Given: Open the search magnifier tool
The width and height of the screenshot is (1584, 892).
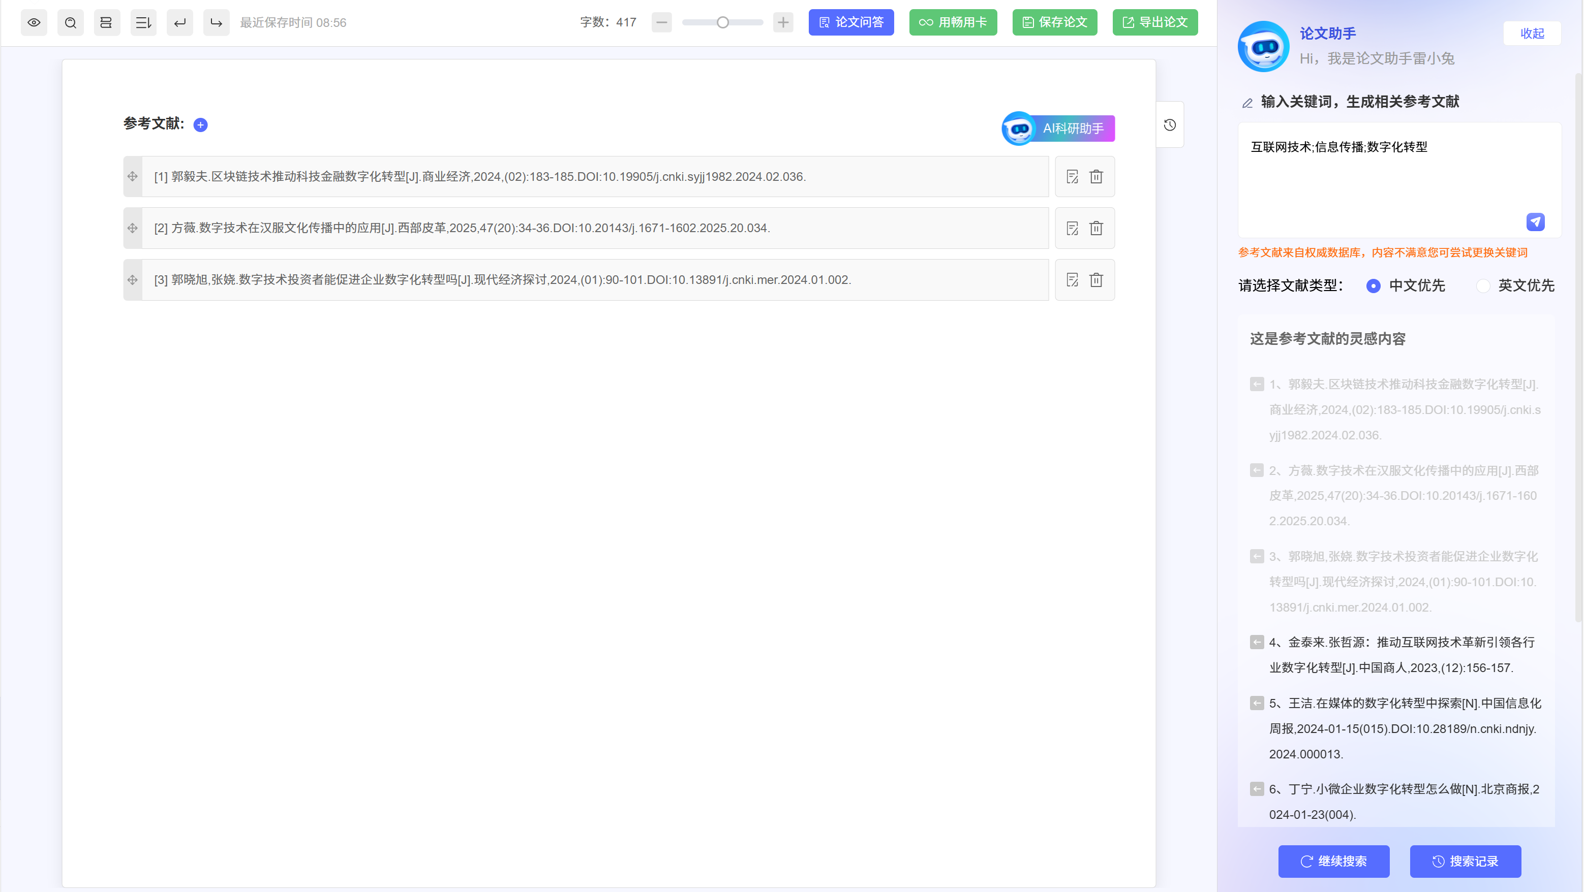Looking at the screenshot, I should click(70, 23).
